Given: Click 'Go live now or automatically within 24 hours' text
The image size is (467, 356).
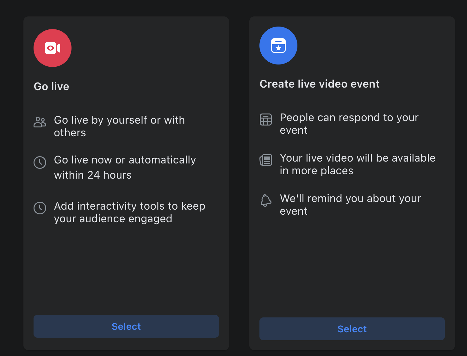Looking at the screenshot, I should (125, 167).
